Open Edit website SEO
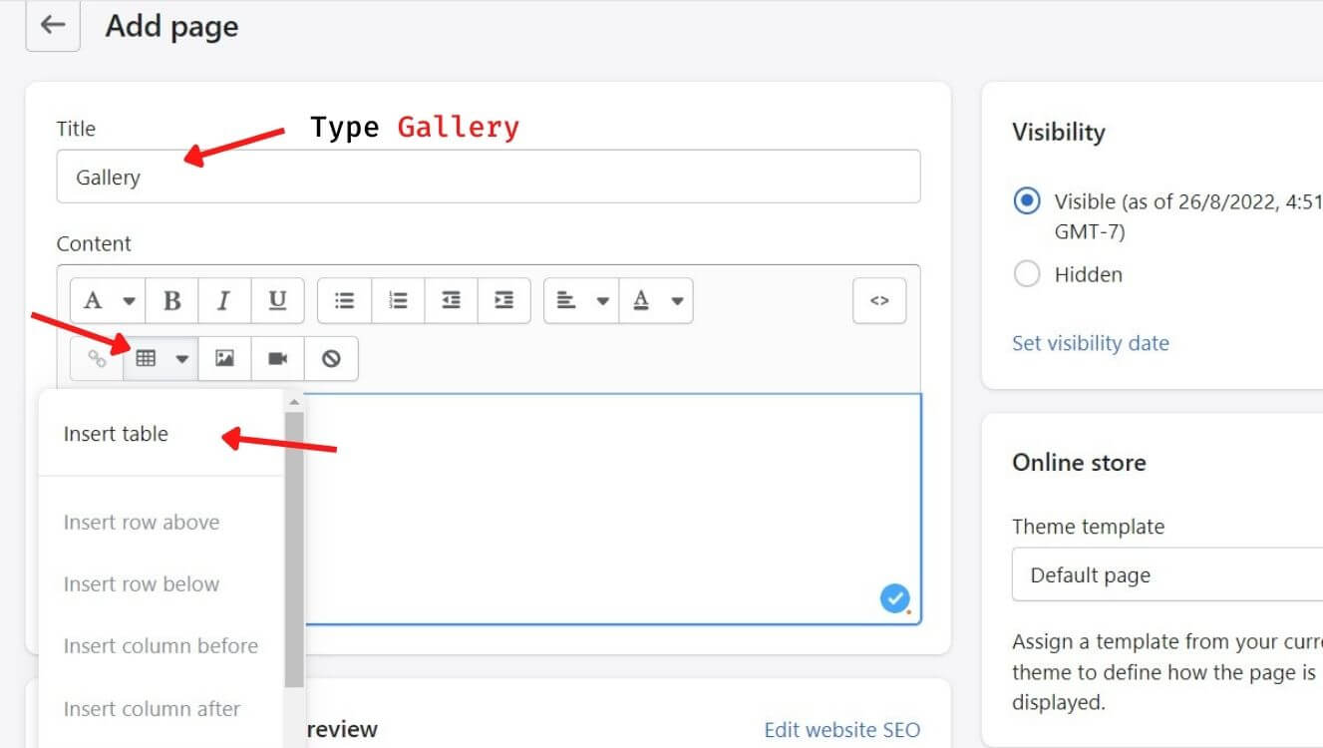 tap(842, 729)
